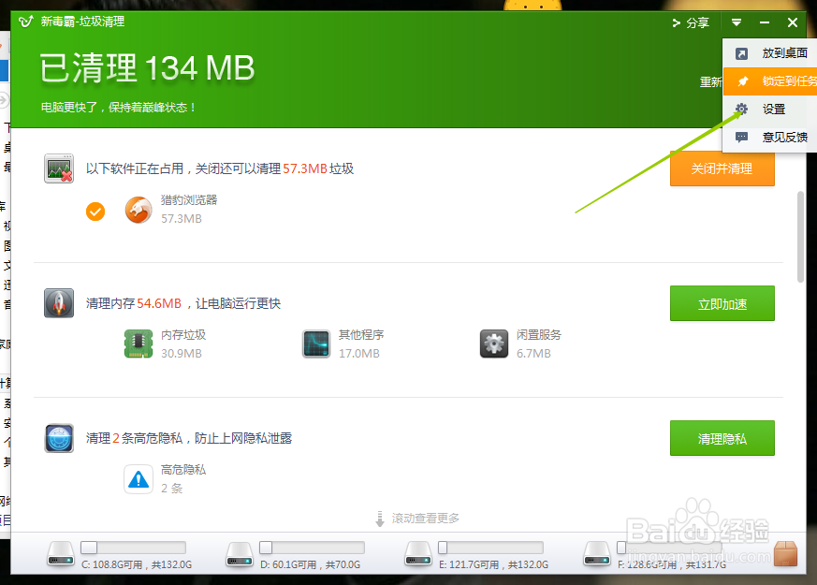Click the 内存垃圾 chip icon

point(139,344)
